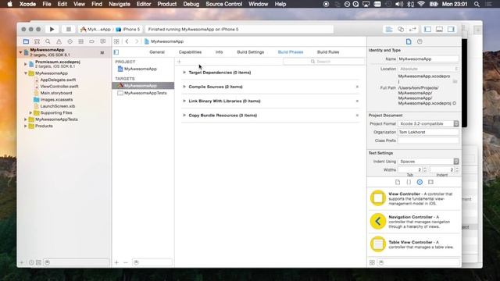Image resolution: width=500 pixels, height=281 pixels.
Task: Click the Organization text field
Action: 428,132
